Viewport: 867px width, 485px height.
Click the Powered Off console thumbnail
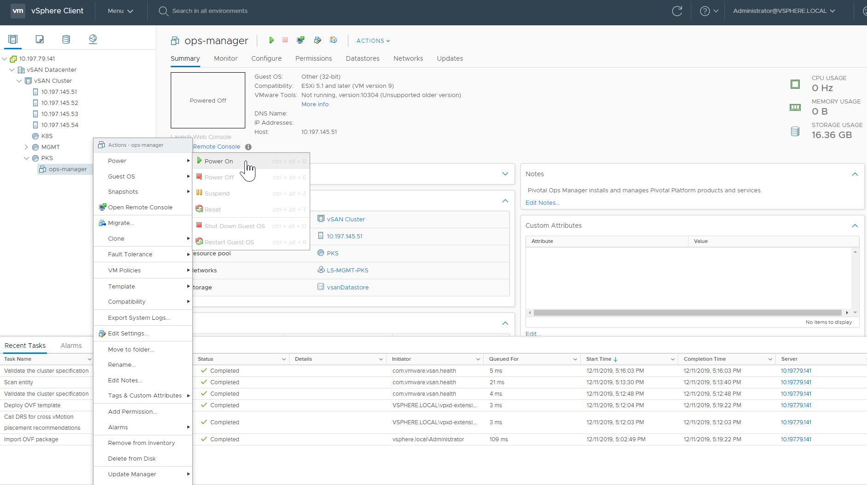tap(208, 100)
